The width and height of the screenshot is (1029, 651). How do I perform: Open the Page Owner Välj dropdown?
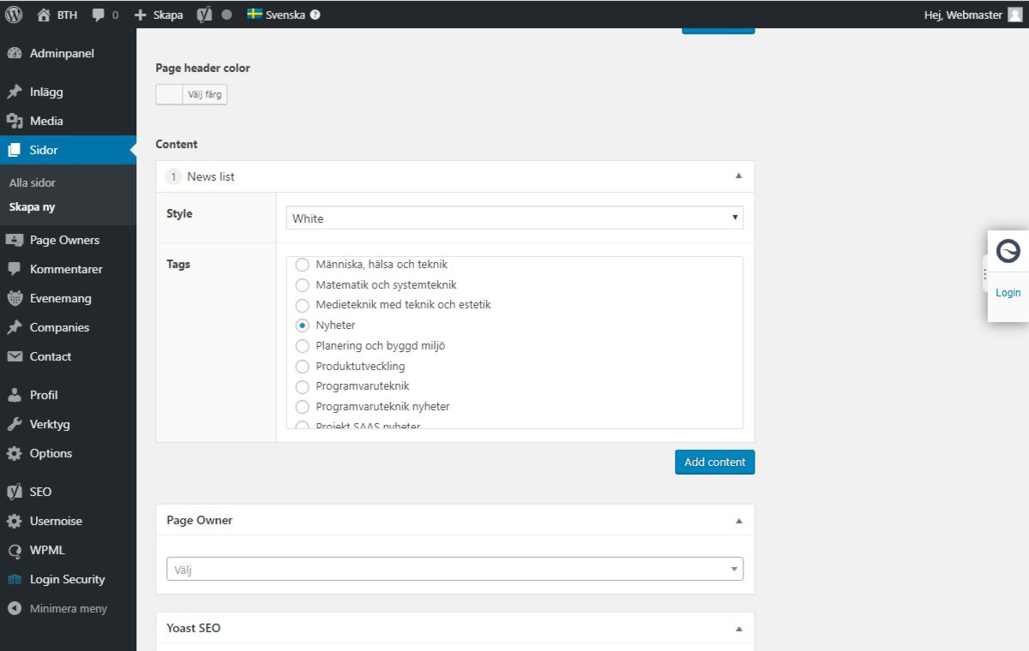point(454,569)
